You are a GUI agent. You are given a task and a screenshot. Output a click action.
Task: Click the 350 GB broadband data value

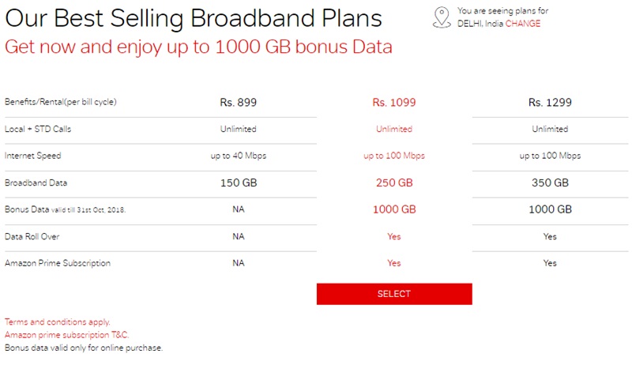(x=550, y=183)
